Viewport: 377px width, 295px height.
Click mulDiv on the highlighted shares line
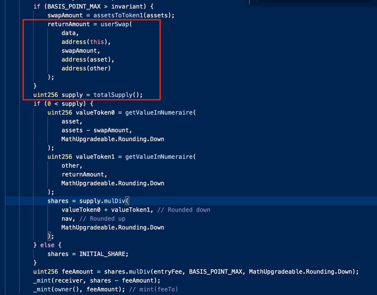(x=114, y=201)
